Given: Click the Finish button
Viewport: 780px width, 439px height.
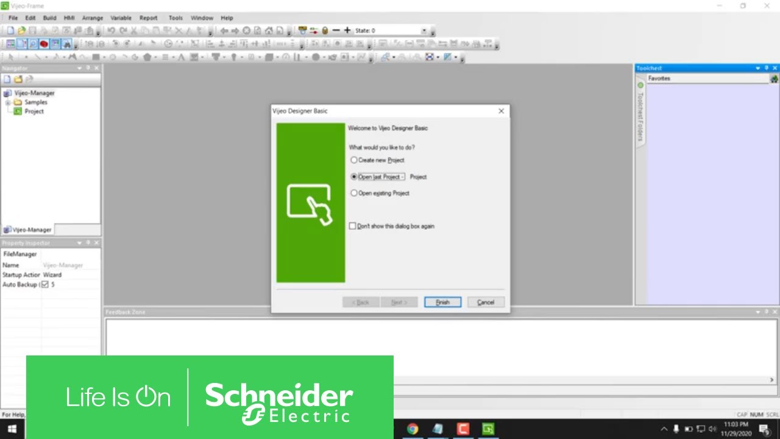Looking at the screenshot, I should (x=443, y=302).
